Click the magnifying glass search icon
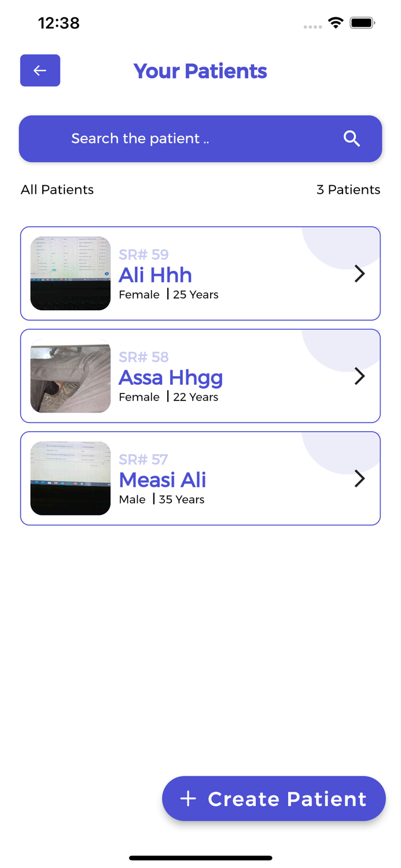Viewport: 401px width, 868px height. (352, 139)
